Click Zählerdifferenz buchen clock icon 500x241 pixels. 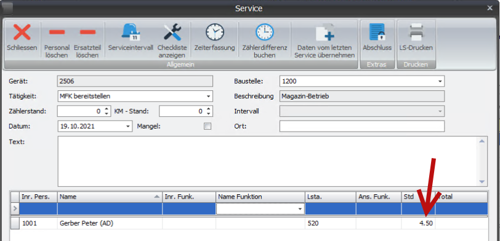pos(265,32)
